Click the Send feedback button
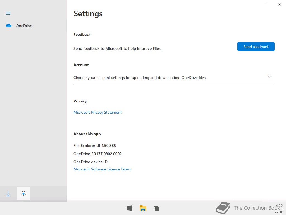 pos(256,47)
